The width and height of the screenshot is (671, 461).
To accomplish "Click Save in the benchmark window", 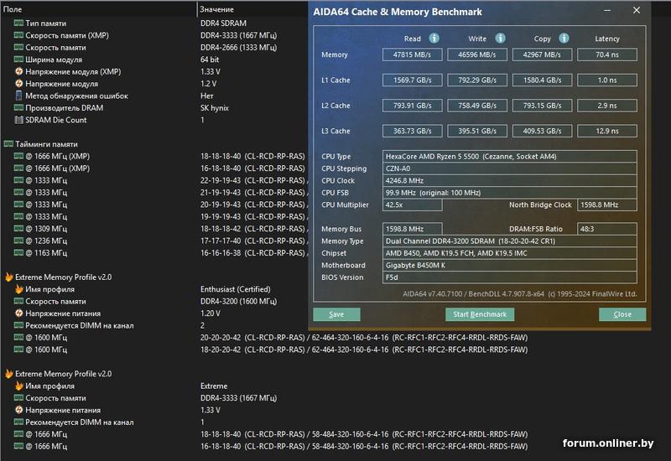I will pyautogui.click(x=336, y=314).
